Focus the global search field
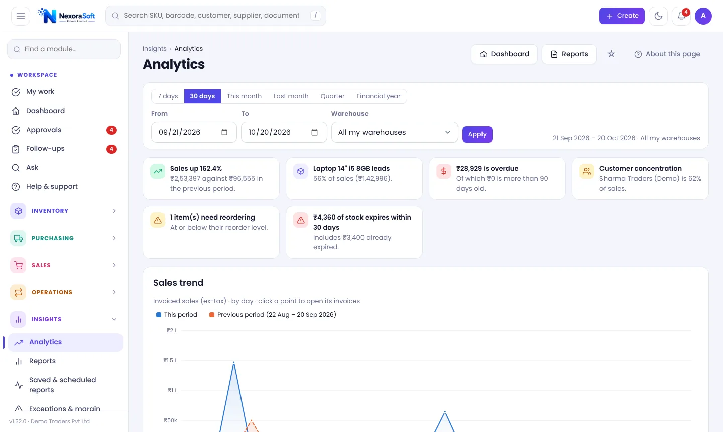Viewport: 723px width, 432px height. point(216,16)
